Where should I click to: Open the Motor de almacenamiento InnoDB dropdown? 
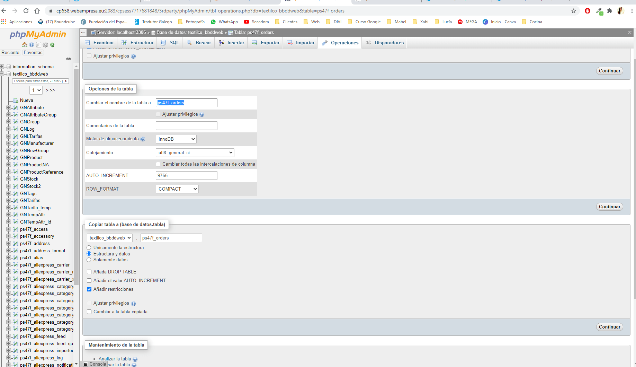(176, 139)
